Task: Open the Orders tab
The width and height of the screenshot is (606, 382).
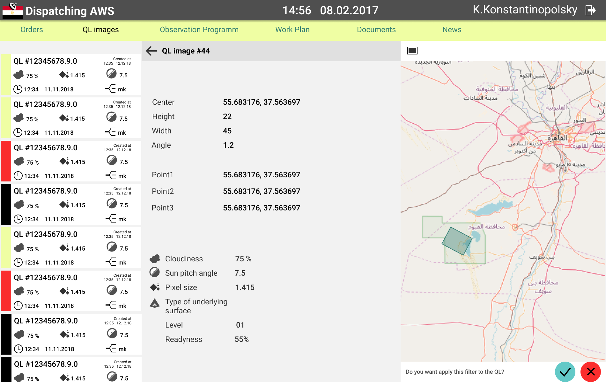Action: pos(32,30)
